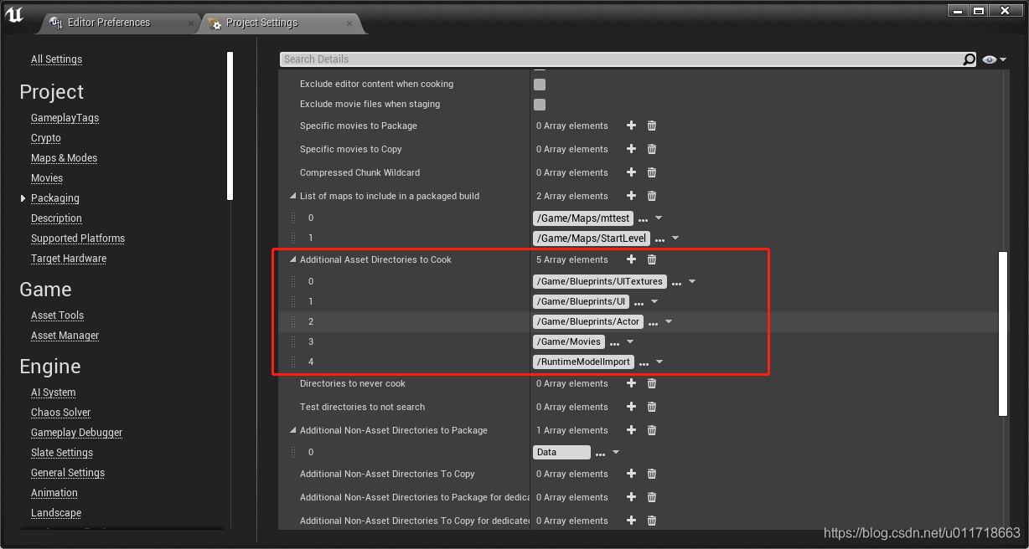
Task: Edit the /Game/Blueprints/Actor path field
Action: 588,321
